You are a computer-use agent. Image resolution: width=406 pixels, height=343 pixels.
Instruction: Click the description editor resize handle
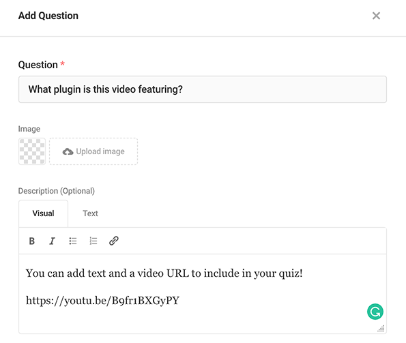pos(381,328)
